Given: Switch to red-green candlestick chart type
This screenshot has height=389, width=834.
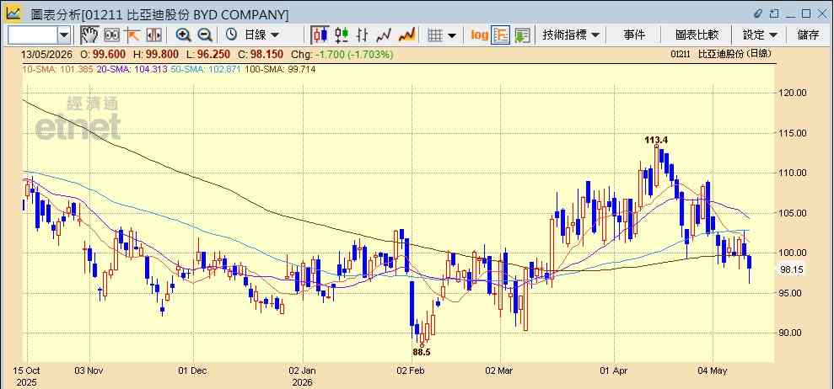Looking at the screenshot, I should [342, 35].
